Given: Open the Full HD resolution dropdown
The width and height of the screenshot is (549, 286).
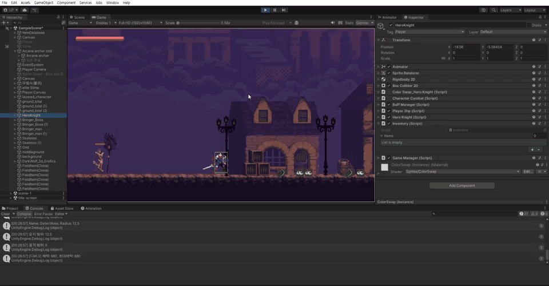Looking at the screenshot, I should tap(140, 23).
